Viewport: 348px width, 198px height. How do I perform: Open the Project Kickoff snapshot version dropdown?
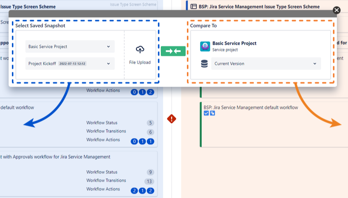[x=70, y=64]
